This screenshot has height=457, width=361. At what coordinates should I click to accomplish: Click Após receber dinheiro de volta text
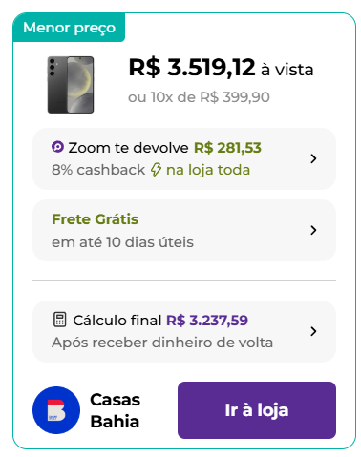point(162,343)
